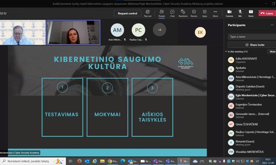Open the Pop out view

(x=147, y=13)
